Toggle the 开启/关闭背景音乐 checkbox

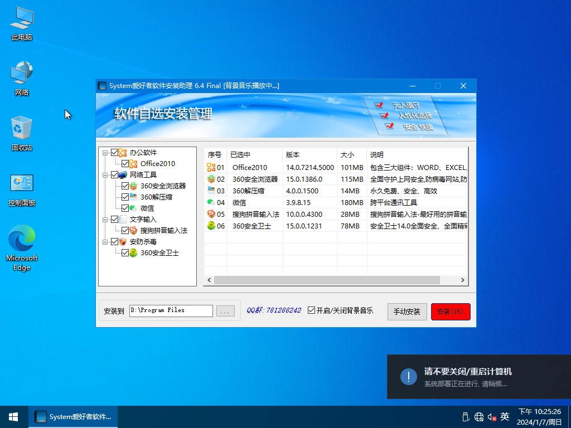pos(311,310)
